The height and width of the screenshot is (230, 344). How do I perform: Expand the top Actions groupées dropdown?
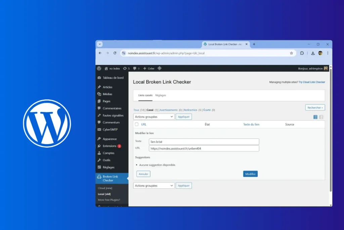point(154,117)
